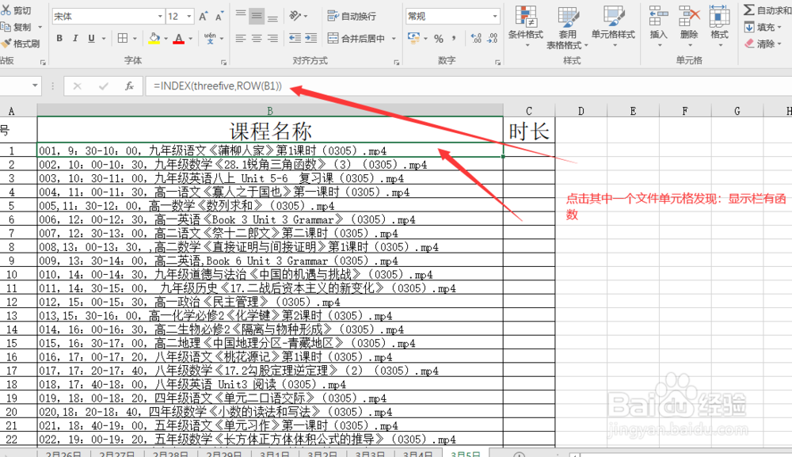Image resolution: width=792 pixels, height=457 pixels.
Task: Cancel formula entry with X icon
Action: pos(77,86)
